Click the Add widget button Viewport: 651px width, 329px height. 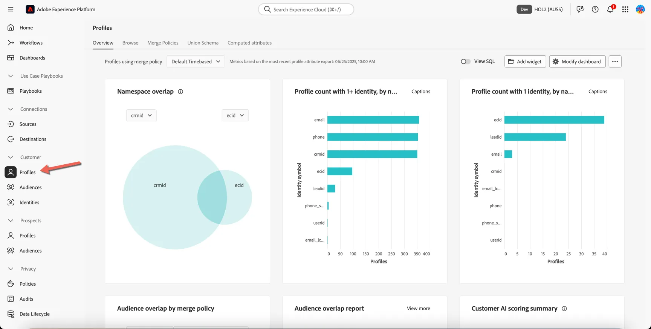(x=525, y=61)
